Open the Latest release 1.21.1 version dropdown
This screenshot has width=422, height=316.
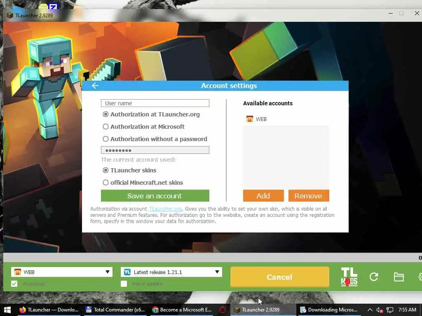tap(171, 272)
